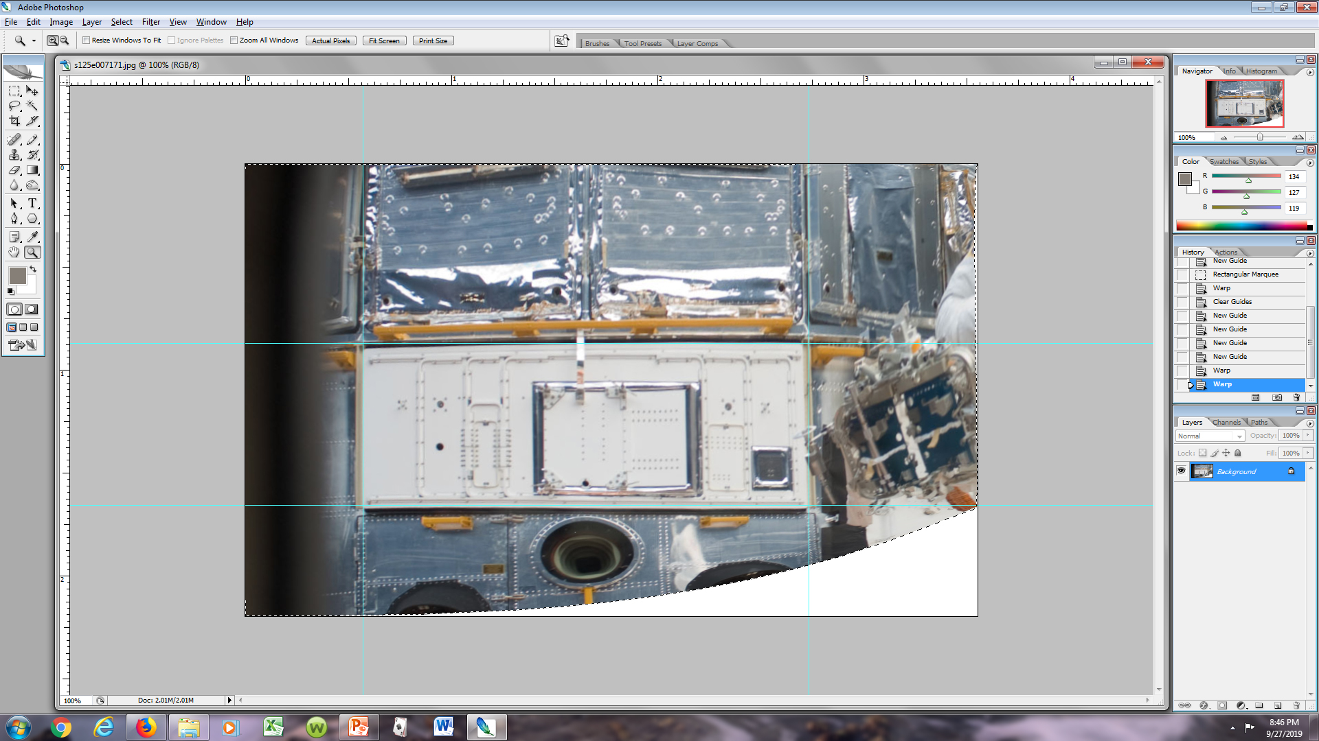
Task: Select the Gradient tool
Action: (32, 170)
